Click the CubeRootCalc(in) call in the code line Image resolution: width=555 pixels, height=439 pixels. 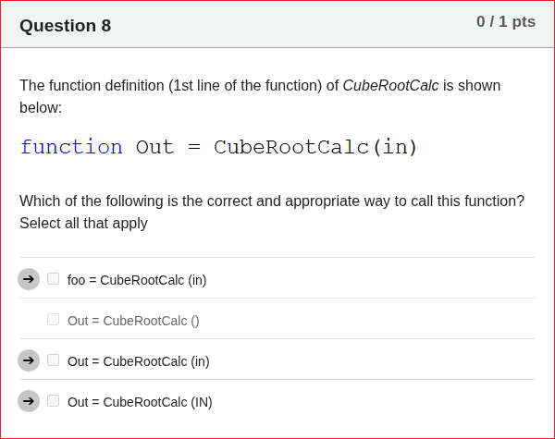pyautogui.click(x=315, y=147)
